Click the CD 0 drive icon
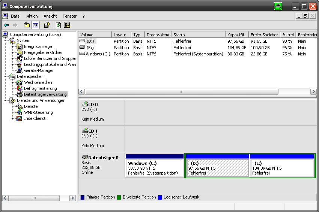 click(85, 104)
